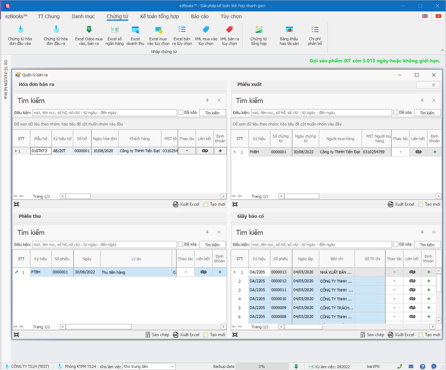Click plus Định khoản icon in Phiếu thu row
This screenshot has width=446, height=370.
(x=220, y=272)
